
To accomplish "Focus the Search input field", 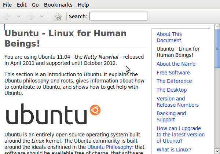I will pos(118,16).
